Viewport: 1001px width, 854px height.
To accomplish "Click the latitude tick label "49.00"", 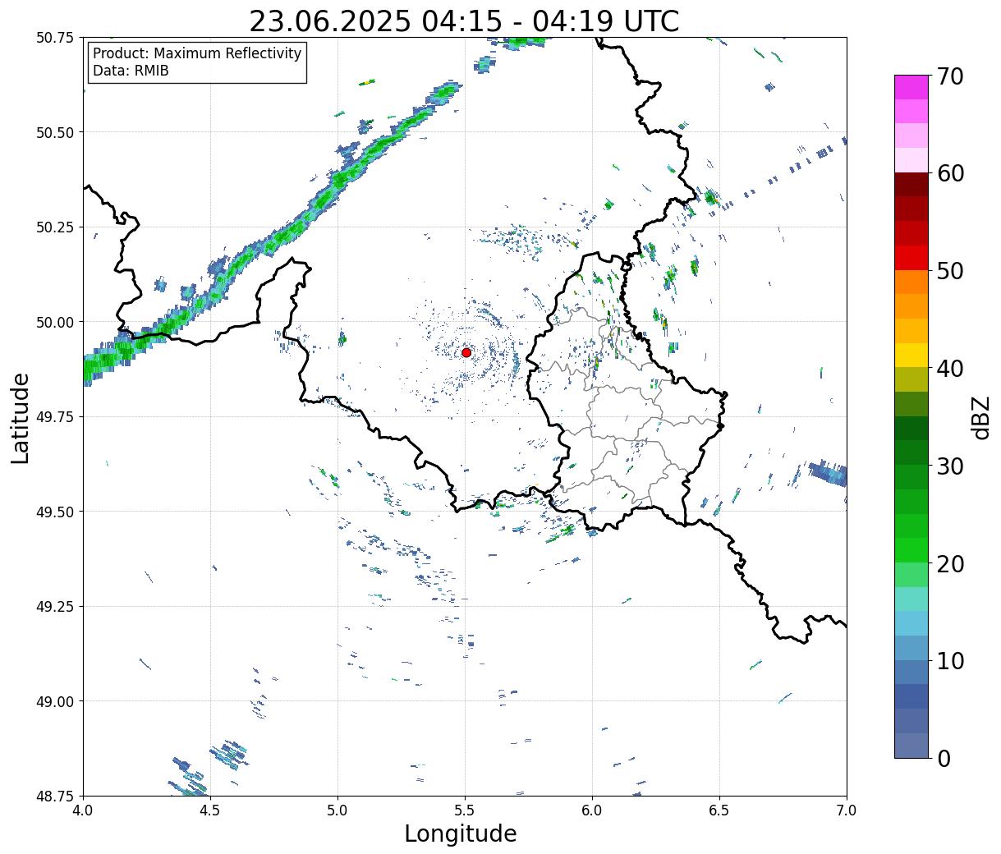I will [55, 701].
